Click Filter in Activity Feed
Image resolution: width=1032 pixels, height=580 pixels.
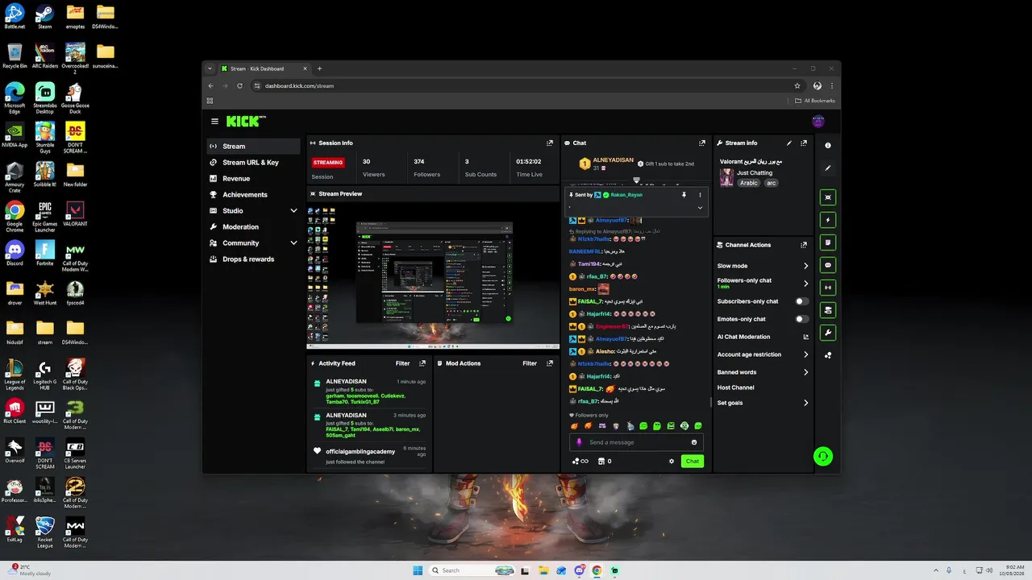click(x=402, y=363)
